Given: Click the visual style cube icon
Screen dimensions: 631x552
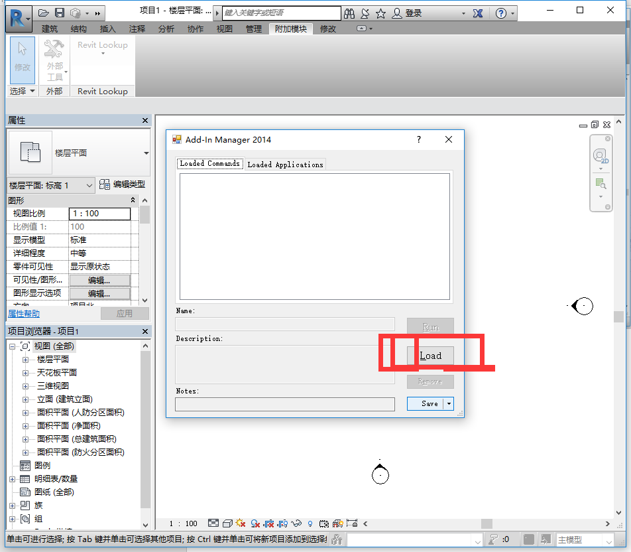Looking at the screenshot, I should (227, 523).
